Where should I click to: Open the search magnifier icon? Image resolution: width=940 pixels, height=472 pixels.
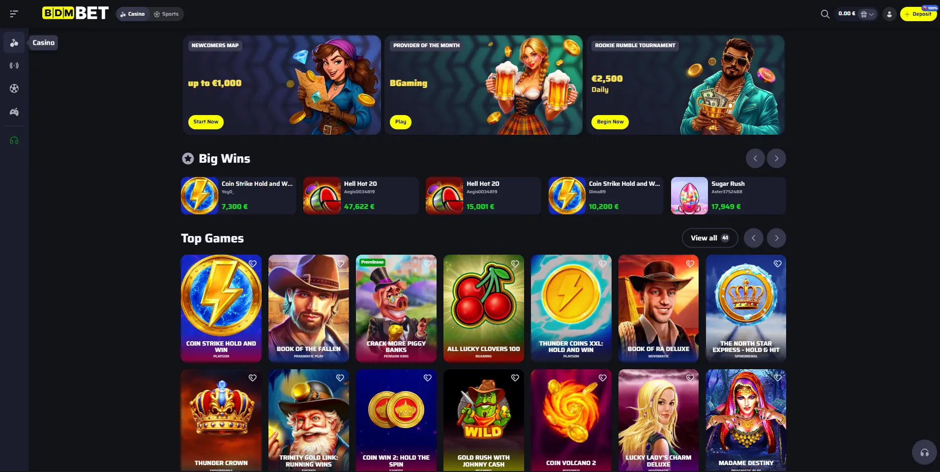click(825, 14)
